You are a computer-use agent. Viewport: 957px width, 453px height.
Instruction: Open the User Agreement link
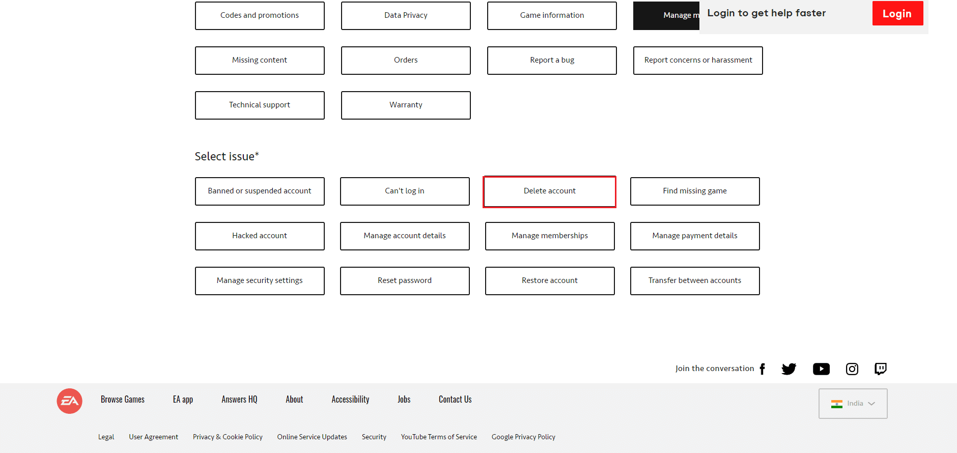coord(153,437)
